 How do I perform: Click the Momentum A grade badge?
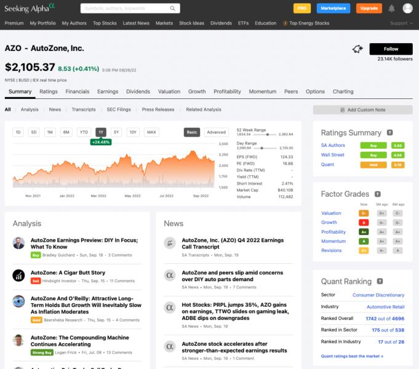coord(364,241)
